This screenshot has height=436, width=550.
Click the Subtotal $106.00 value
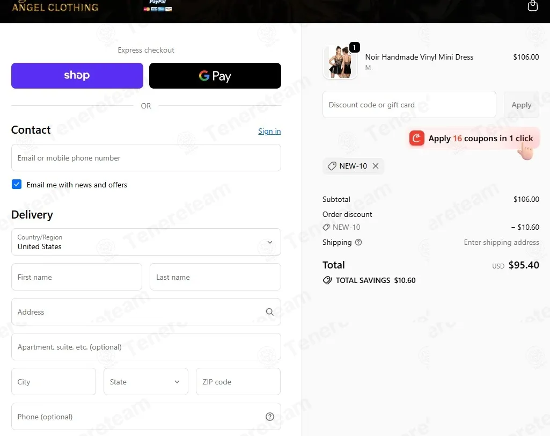[526, 199]
